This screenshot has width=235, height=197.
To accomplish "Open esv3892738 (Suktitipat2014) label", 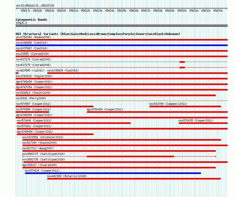I will pos(44,159).
